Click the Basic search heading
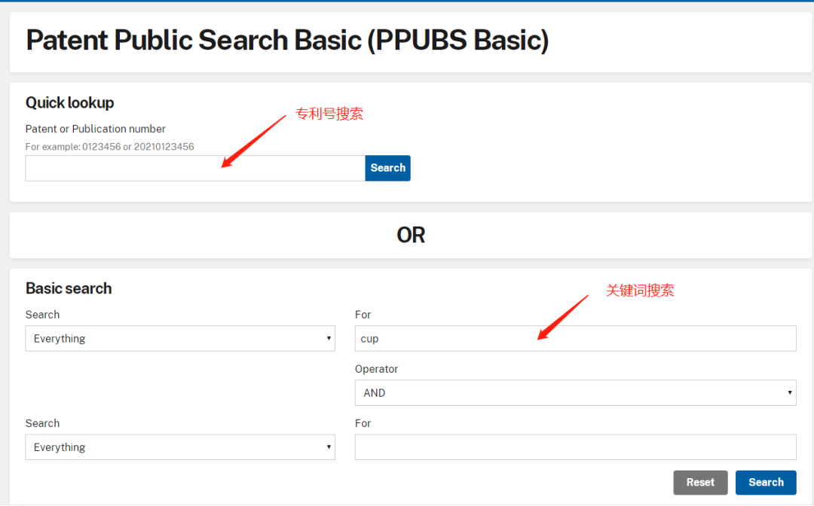 (x=69, y=288)
